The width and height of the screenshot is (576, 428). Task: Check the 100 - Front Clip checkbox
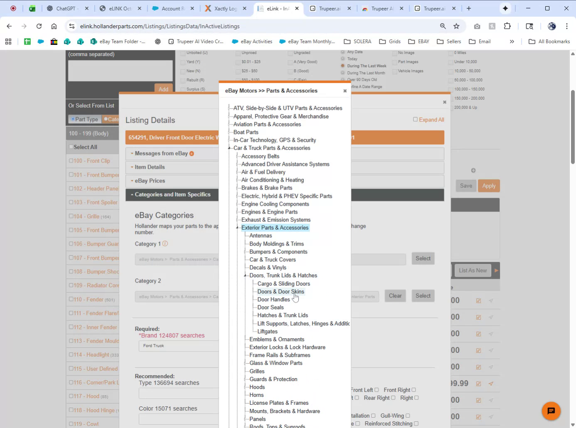pyautogui.click(x=71, y=160)
